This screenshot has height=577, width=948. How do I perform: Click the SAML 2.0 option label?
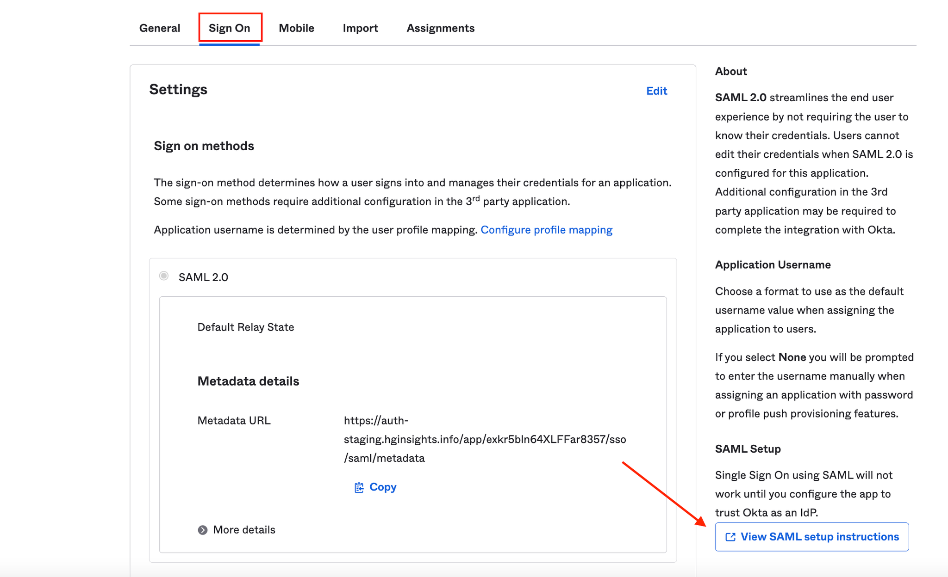coord(203,277)
